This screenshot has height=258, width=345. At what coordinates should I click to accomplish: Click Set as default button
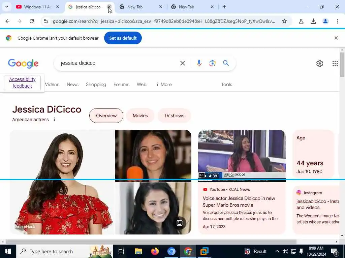[x=123, y=38]
